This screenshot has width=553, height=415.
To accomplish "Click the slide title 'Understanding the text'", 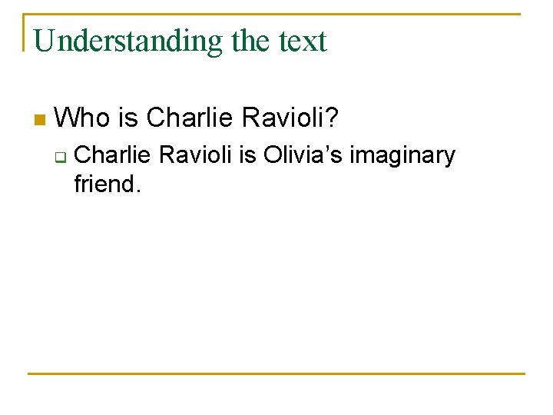I will click(x=180, y=40).
